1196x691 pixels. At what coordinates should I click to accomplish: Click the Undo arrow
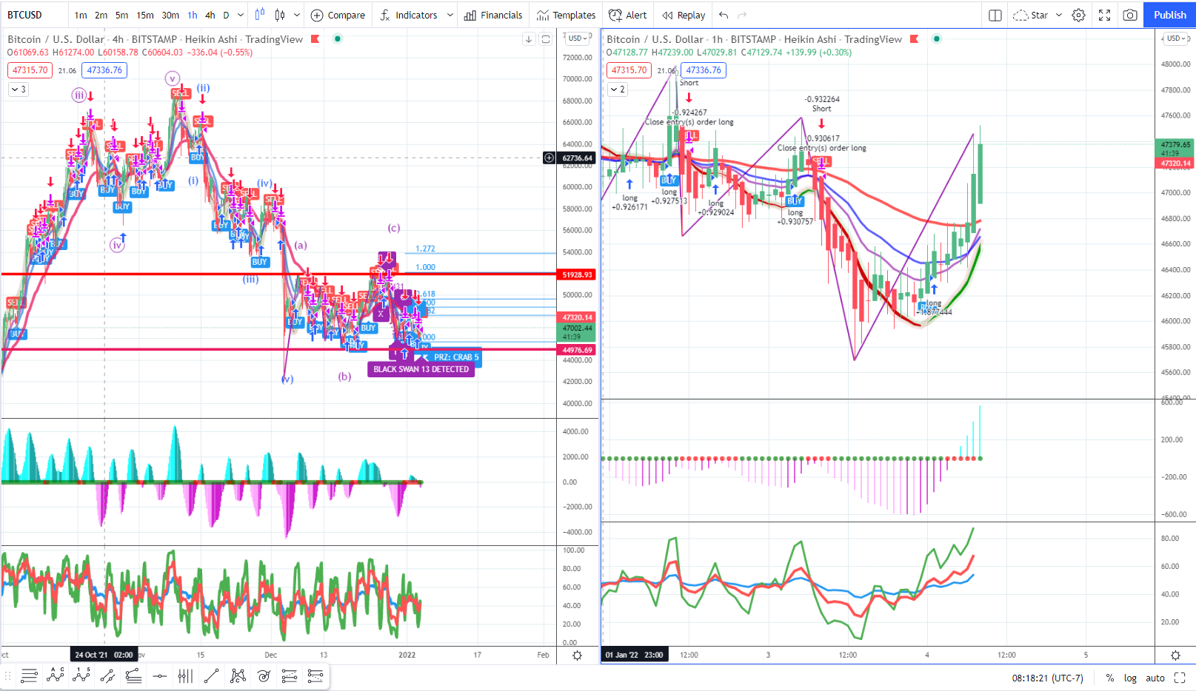coord(724,15)
